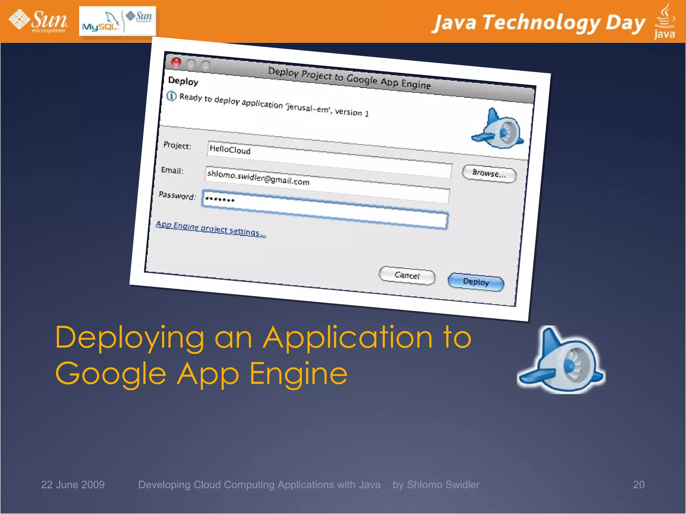Click the 'Ready to deploy application' message
This screenshot has width=686, height=514.
274,105
